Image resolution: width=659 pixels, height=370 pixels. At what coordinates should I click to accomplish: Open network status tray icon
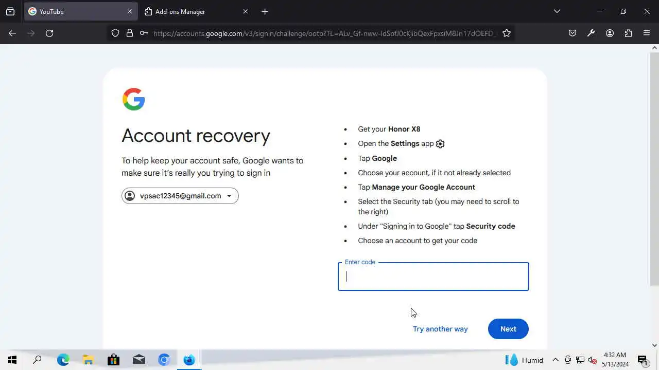[580, 360]
